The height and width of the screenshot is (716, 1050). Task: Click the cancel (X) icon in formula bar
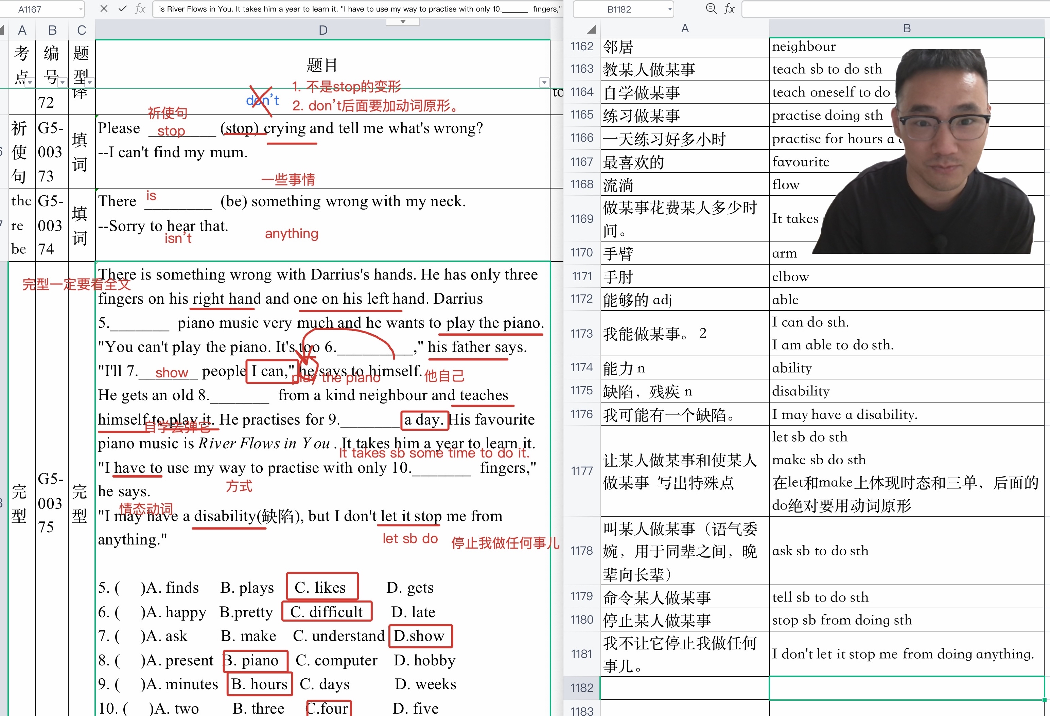[104, 8]
